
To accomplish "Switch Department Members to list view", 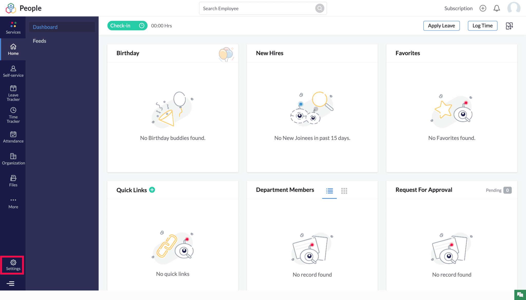I will (x=329, y=191).
